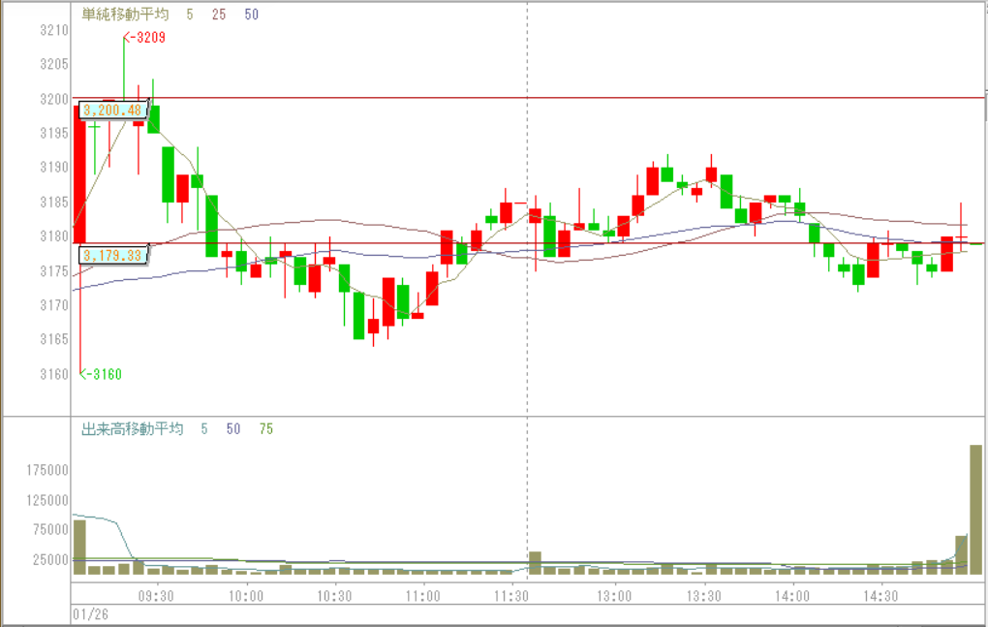Click the high marker 3209
Screen dimensions: 988x627
pos(145,37)
